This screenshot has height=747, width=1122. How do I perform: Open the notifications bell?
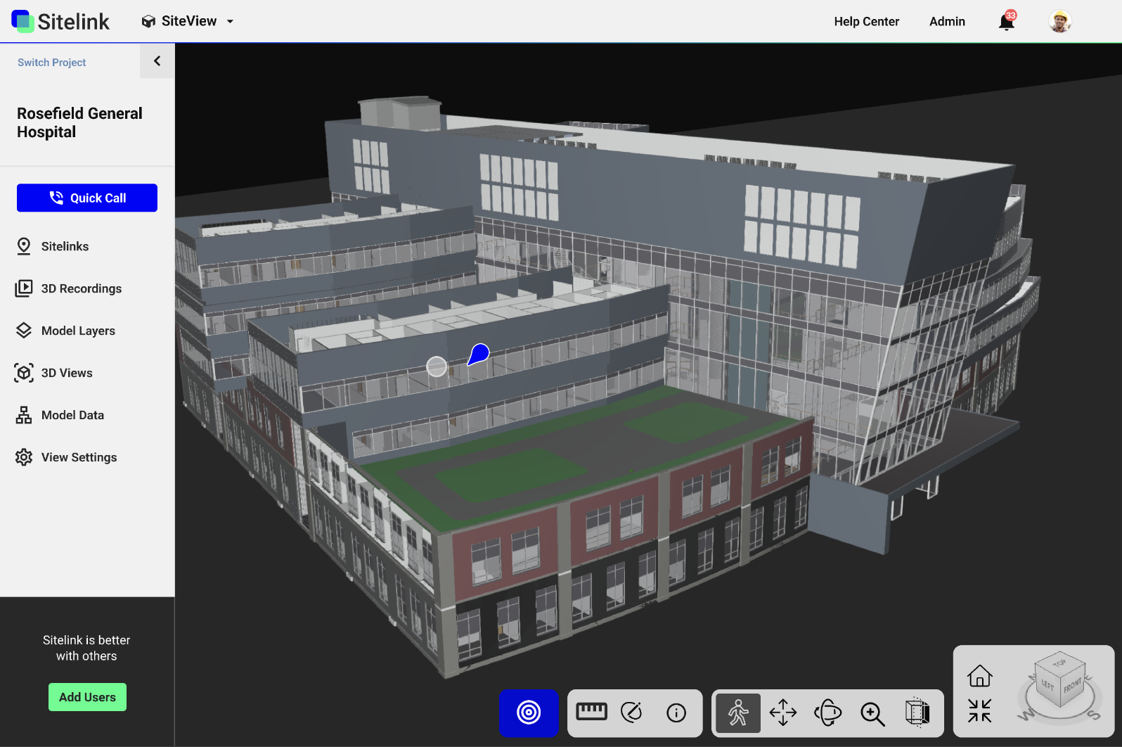coord(1007,22)
